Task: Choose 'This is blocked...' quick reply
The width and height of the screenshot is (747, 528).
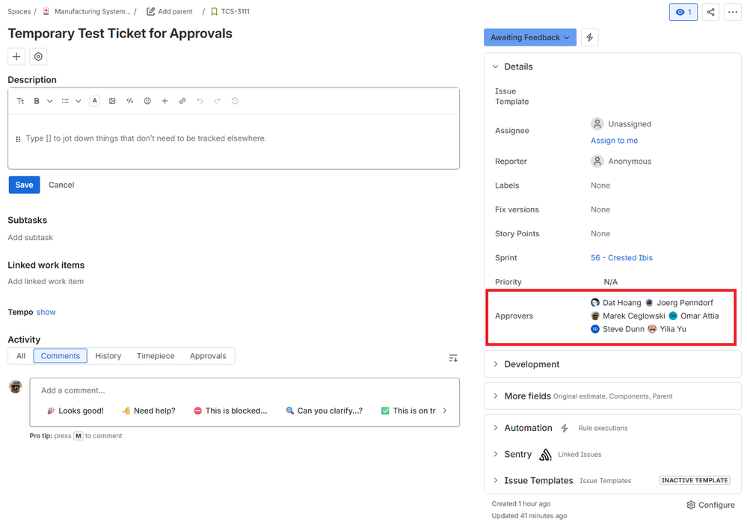Action: [x=230, y=411]
